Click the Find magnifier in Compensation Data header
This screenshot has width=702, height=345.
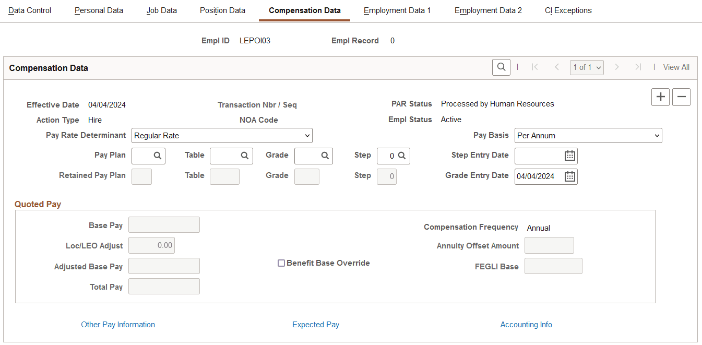(x=501, y=67)
